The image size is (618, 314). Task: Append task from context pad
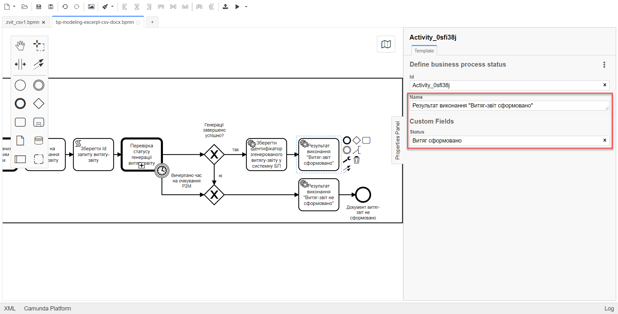coord(366,140)
